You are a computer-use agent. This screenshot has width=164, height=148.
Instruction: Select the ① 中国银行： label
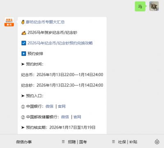point(32,106)
